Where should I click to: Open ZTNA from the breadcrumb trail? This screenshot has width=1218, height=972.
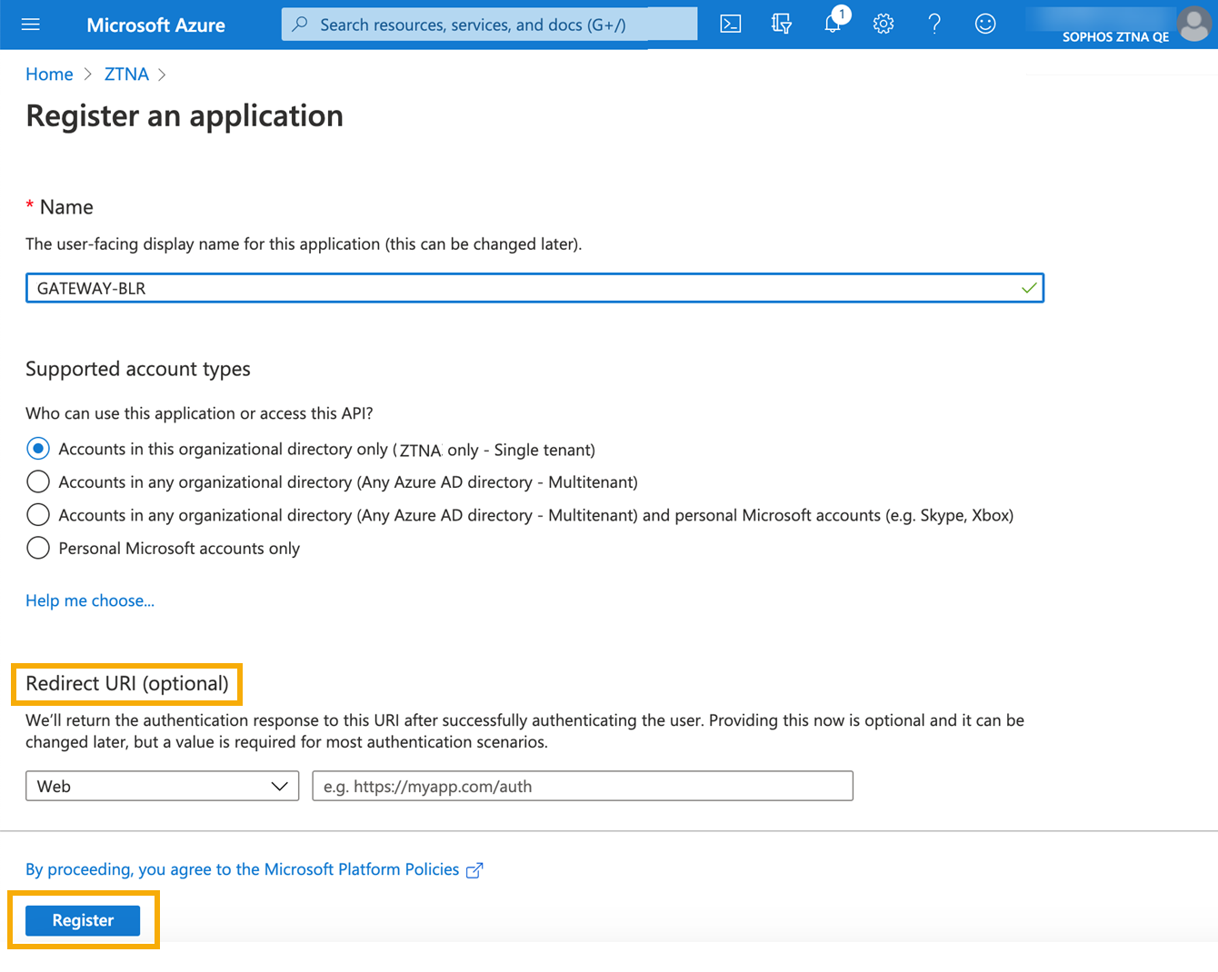126,74
